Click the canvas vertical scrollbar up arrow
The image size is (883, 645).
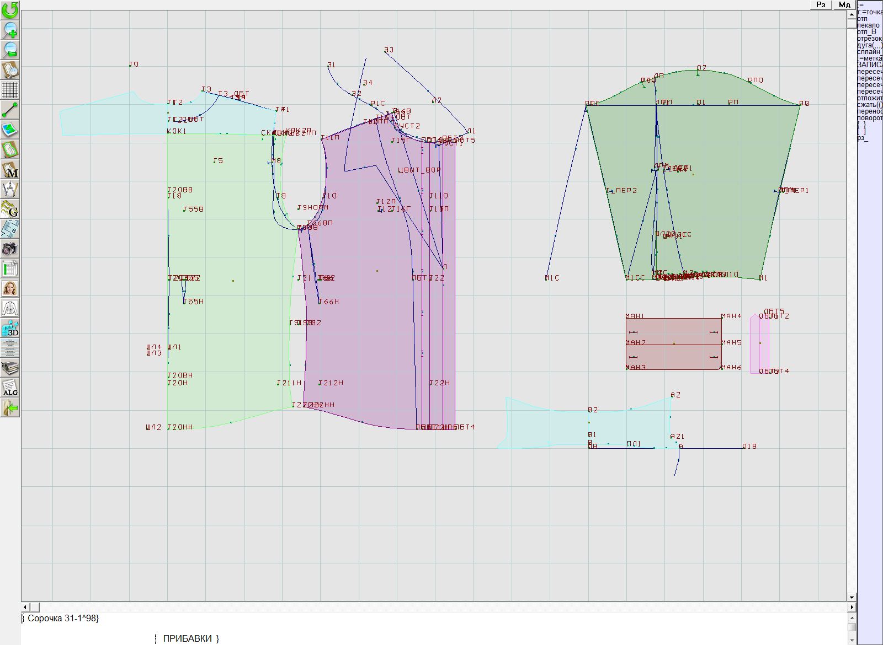coord(852,13)
